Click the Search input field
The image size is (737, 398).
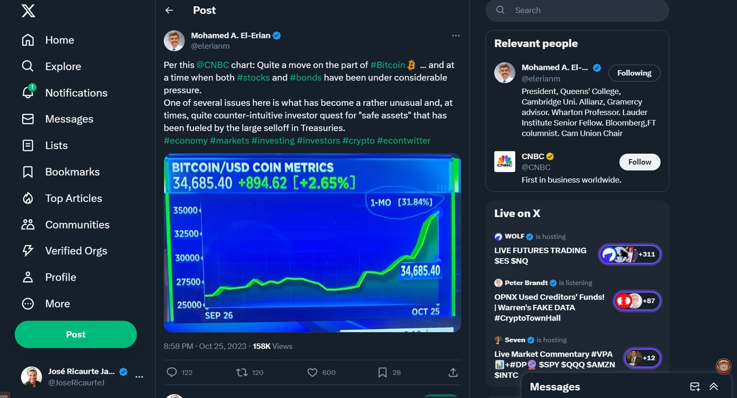(584, 10)
